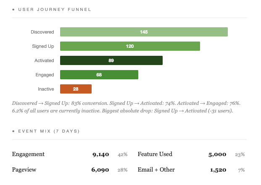The width and height of the screenshot is (261, 185).
Task: Click the Discovered stage label
Action: coord(42,32)
